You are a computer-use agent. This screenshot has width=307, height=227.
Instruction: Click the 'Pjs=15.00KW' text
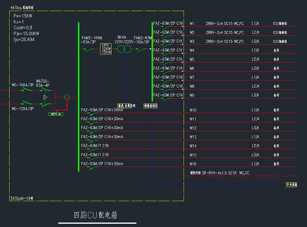point(26,34)
